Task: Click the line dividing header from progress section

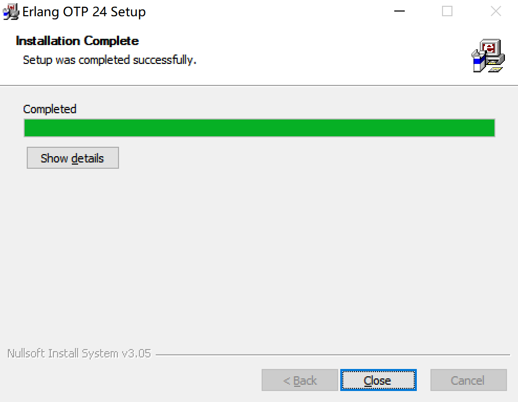Action: click(259, 85)
